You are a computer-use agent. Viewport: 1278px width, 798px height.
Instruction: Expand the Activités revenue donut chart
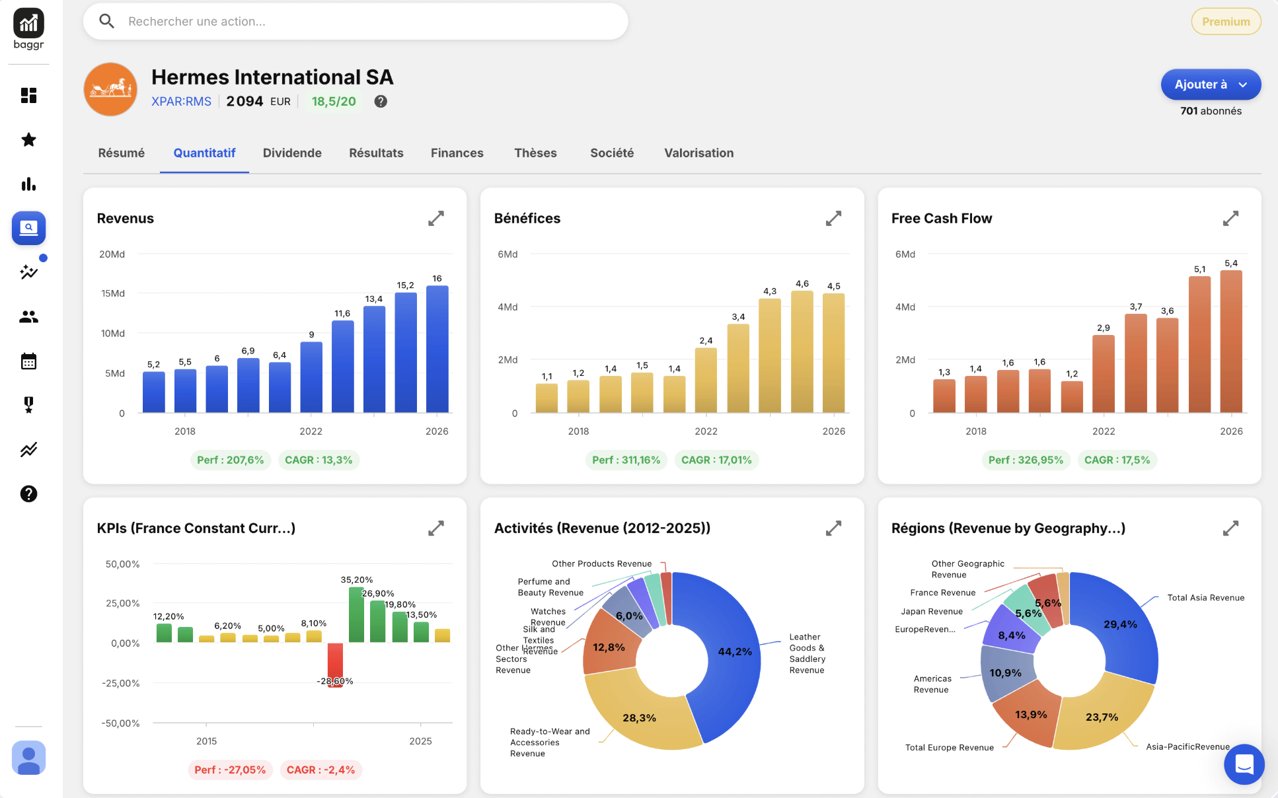[x=833, y=528]
